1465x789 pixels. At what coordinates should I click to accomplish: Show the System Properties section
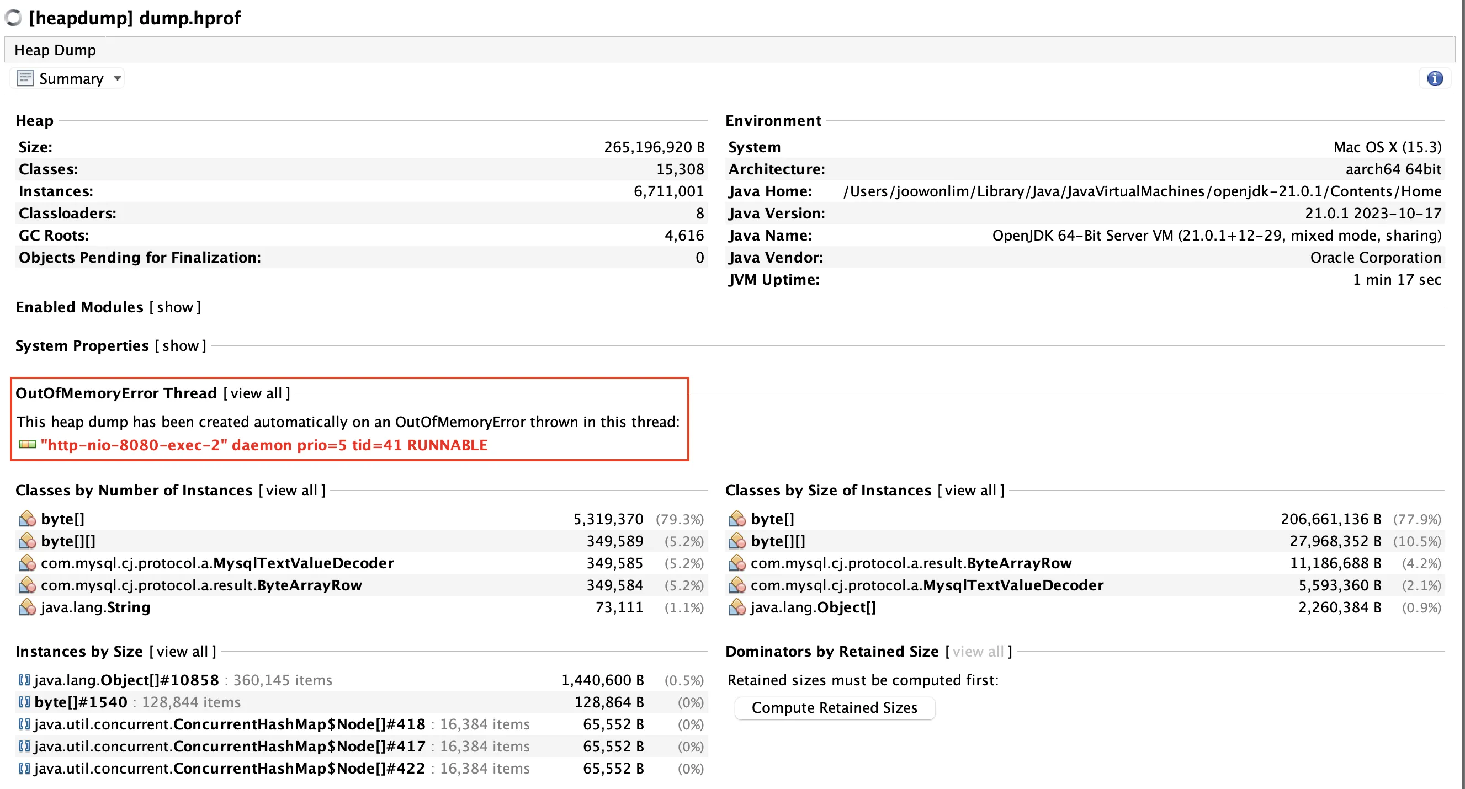(x=181, y=345)
